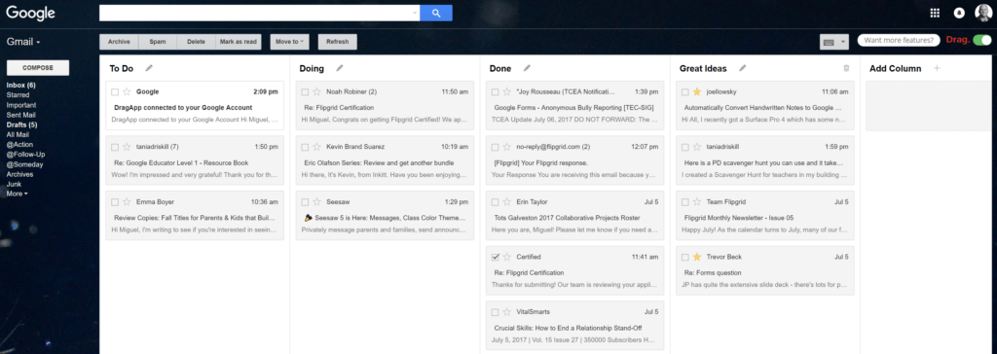997x354 pixels.
Task: Open the Important folder
Action: [21, 105]
